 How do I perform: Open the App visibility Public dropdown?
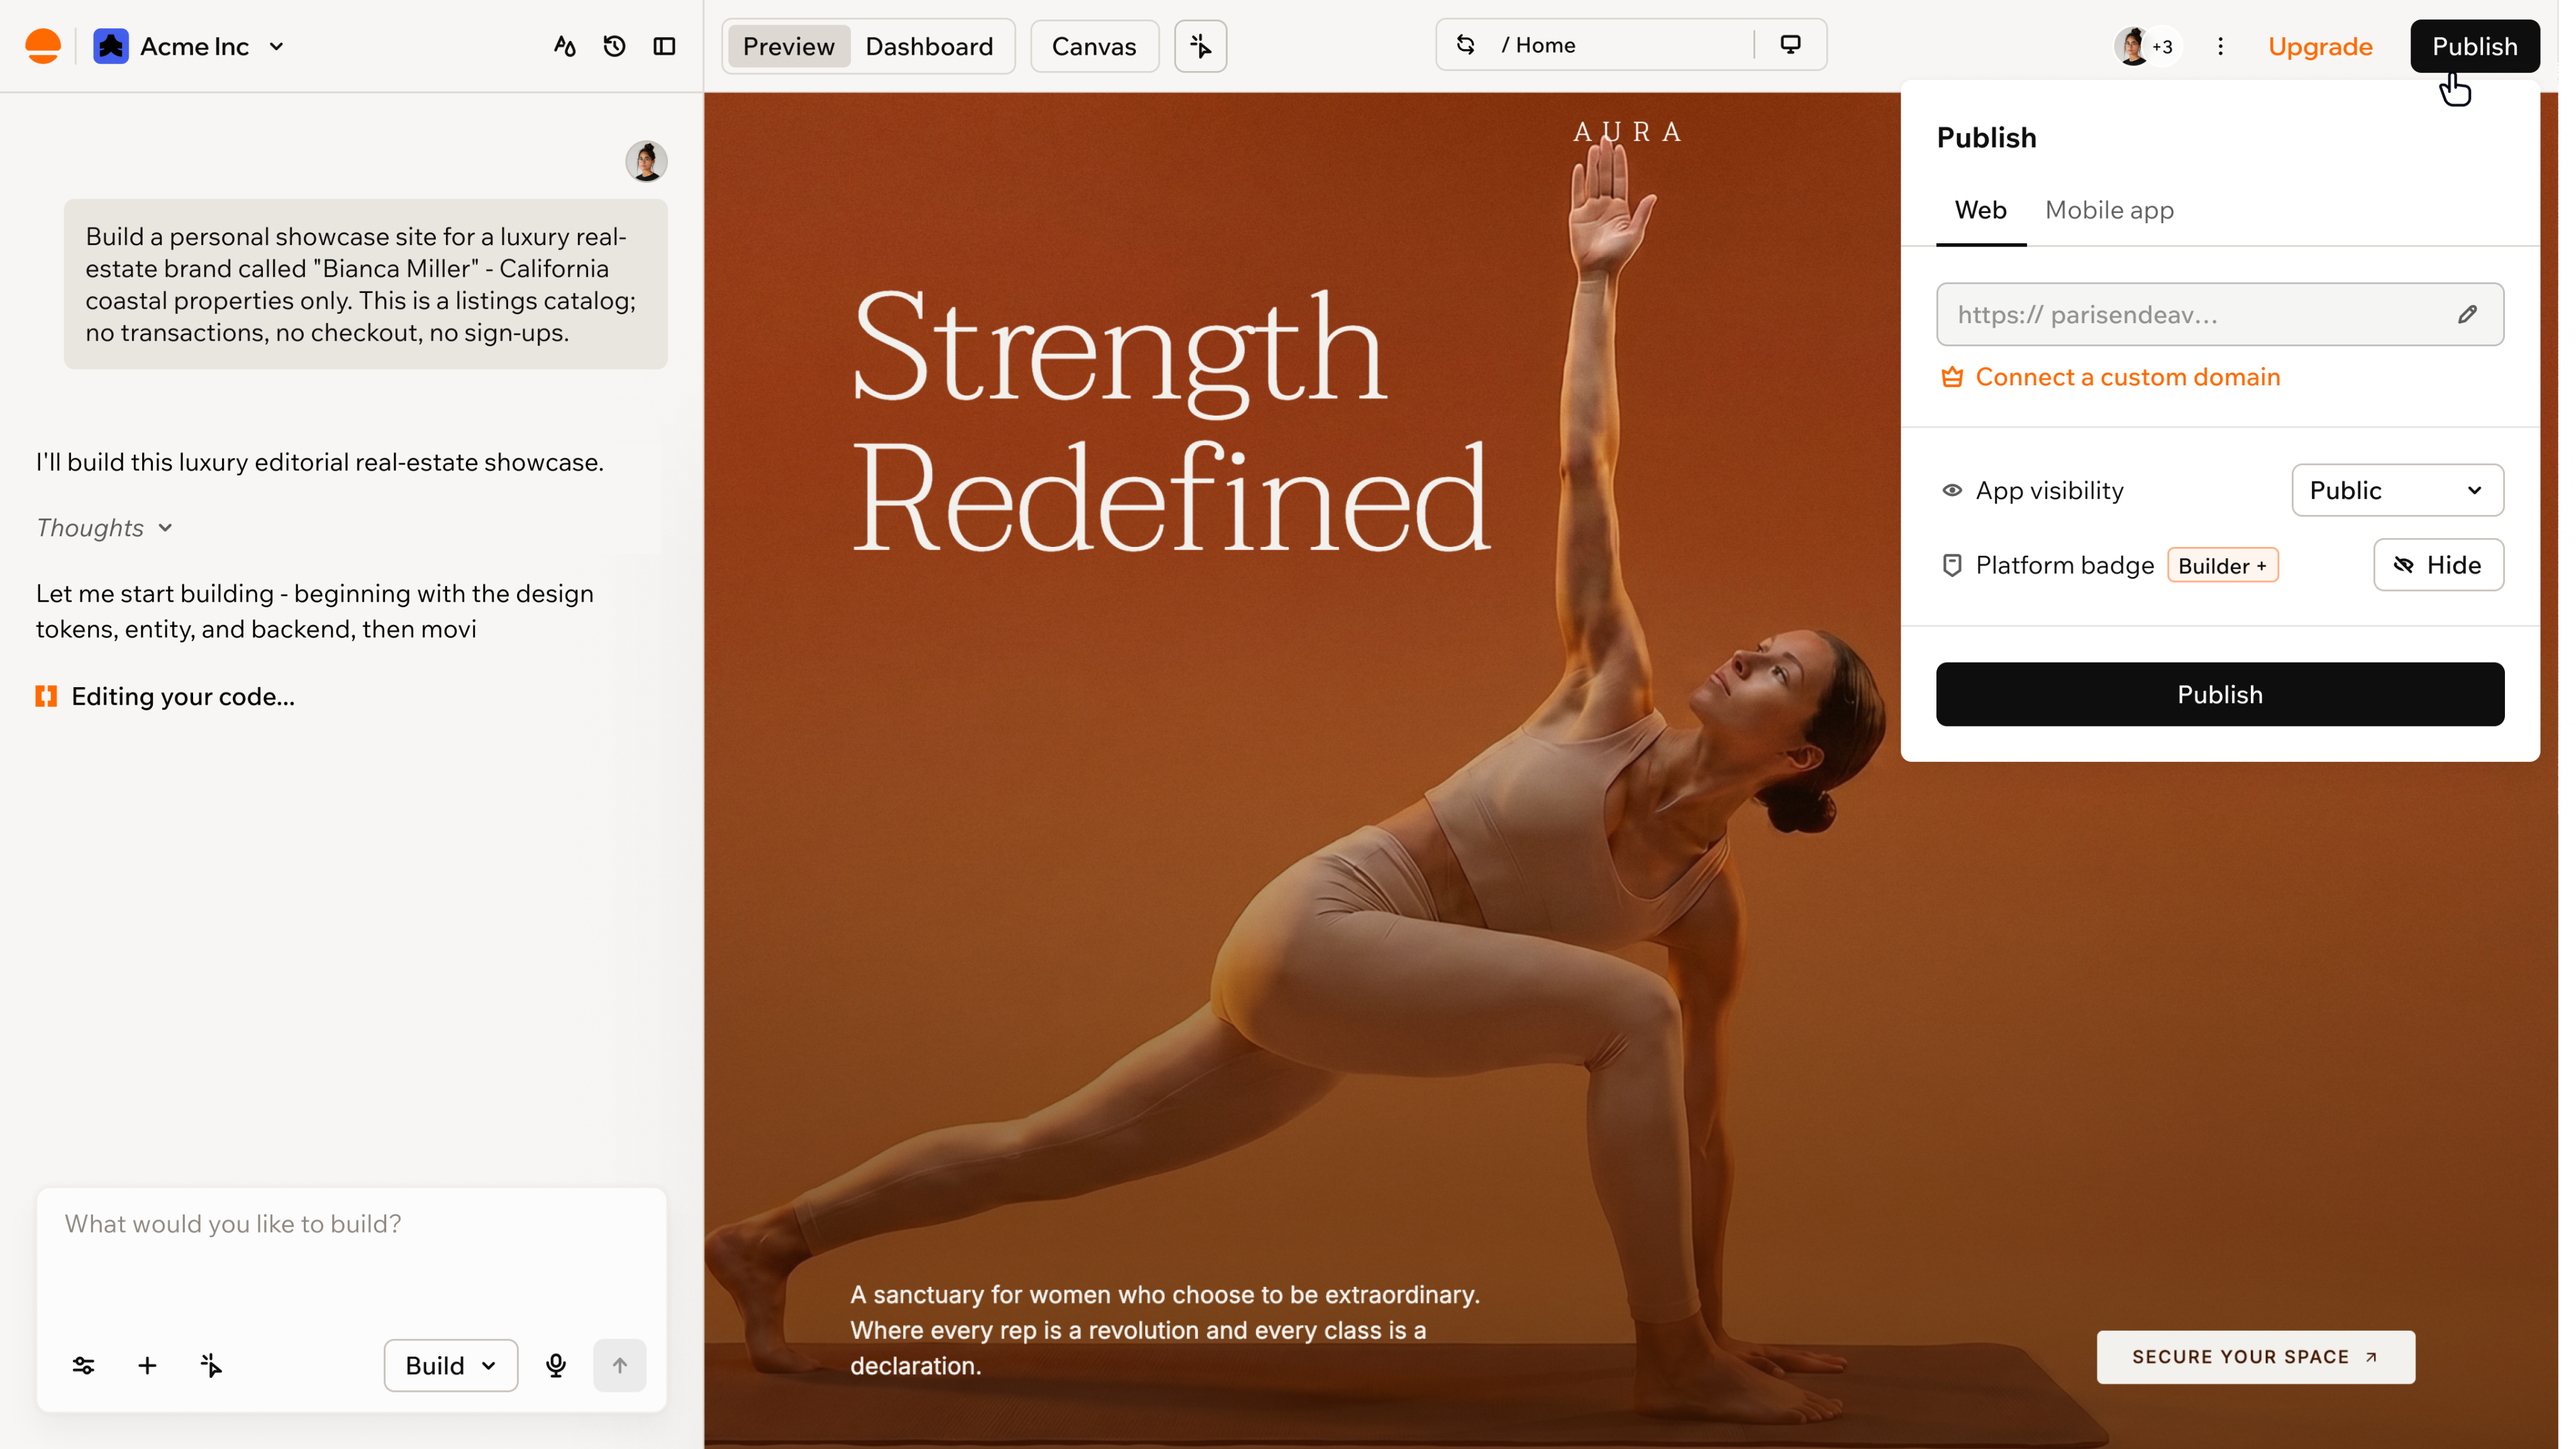pos(2397,490)
